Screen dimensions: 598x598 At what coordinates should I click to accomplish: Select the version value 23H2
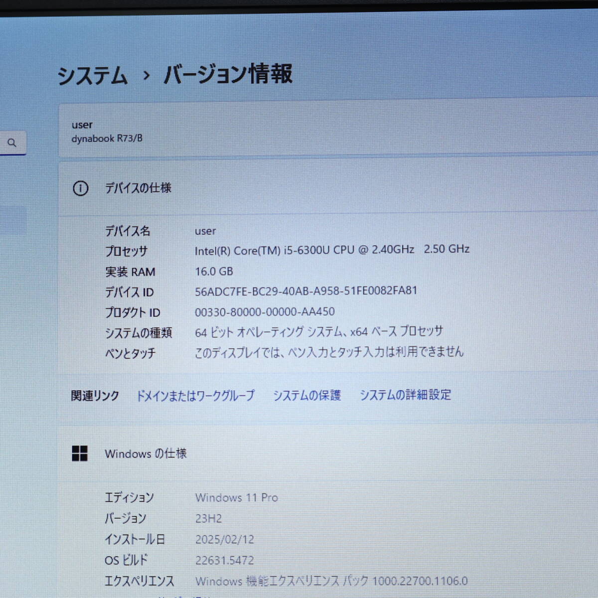208,518
